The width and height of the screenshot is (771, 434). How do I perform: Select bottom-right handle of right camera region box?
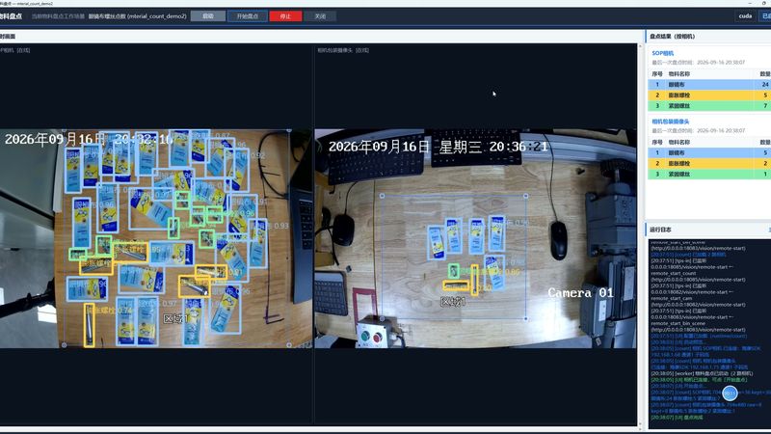coord(525,318)
